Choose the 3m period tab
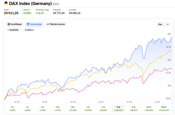The height and width of the screenshot is (115, 175). pos(58,108)
